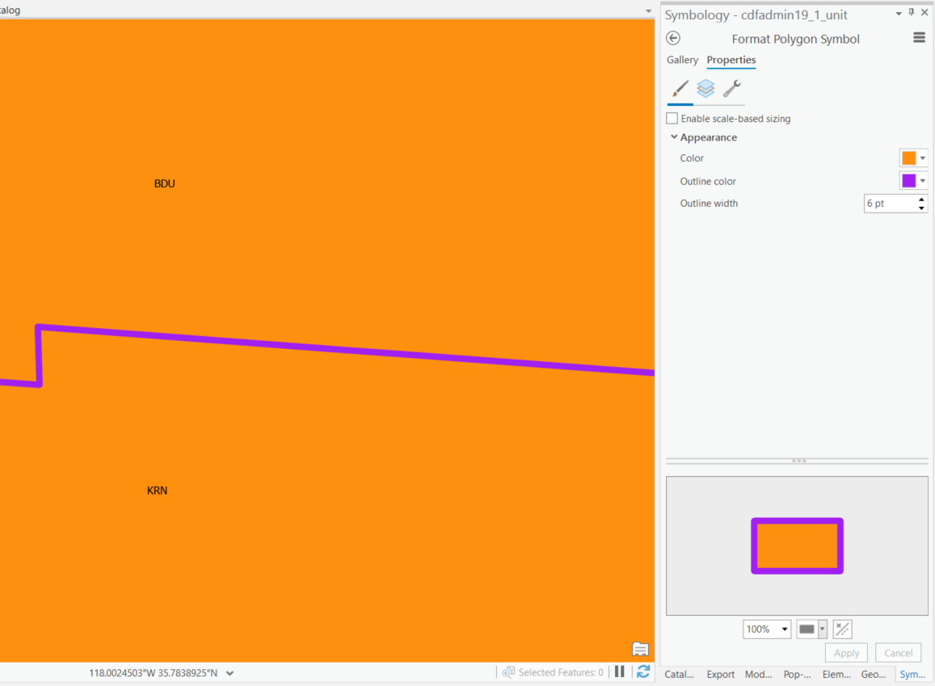Refresh the map view with refresh icon
This screenshot has width=935, height=686.
click(642, 671)
